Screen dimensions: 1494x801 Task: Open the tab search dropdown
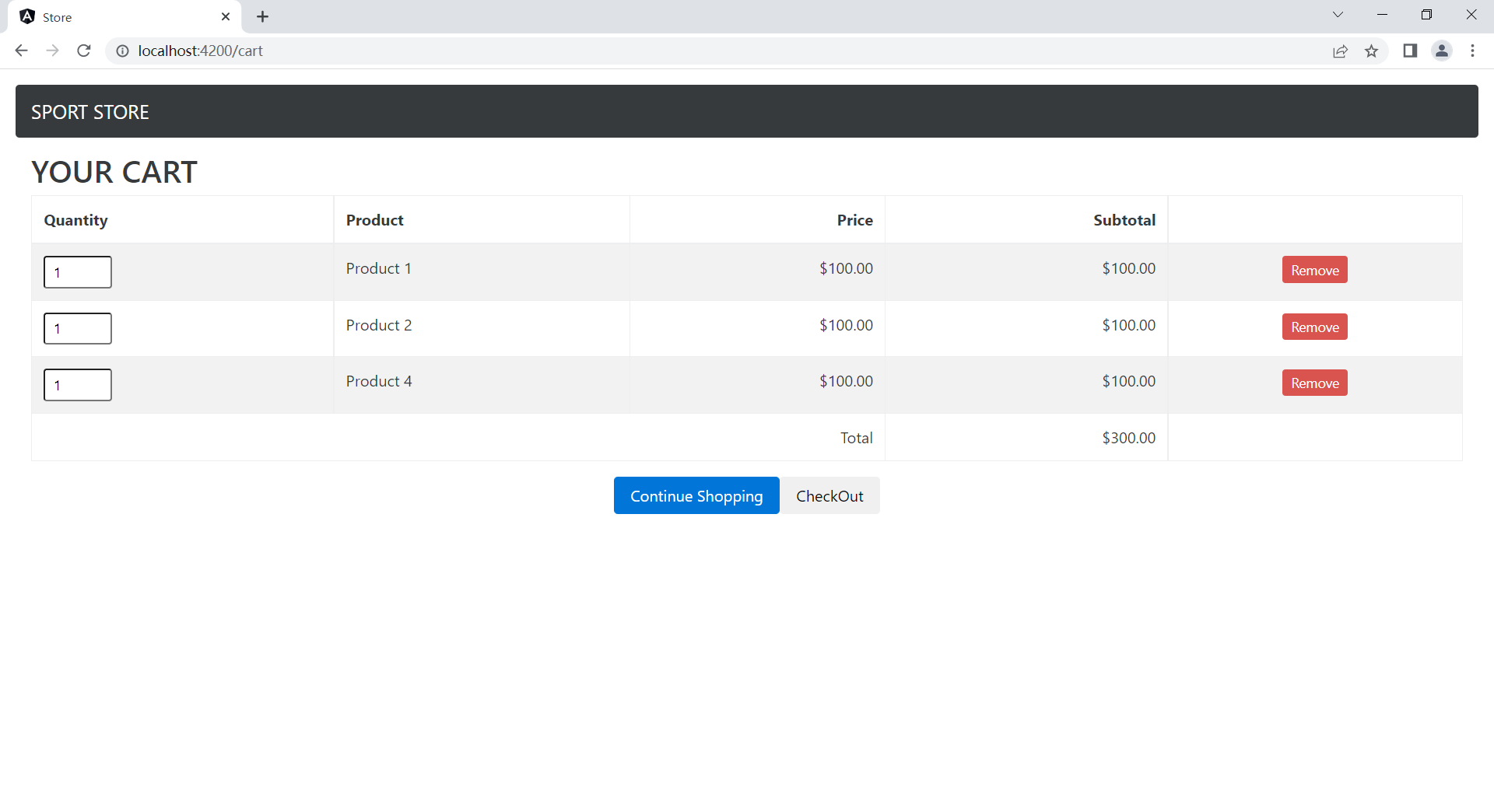point(1338,15)
